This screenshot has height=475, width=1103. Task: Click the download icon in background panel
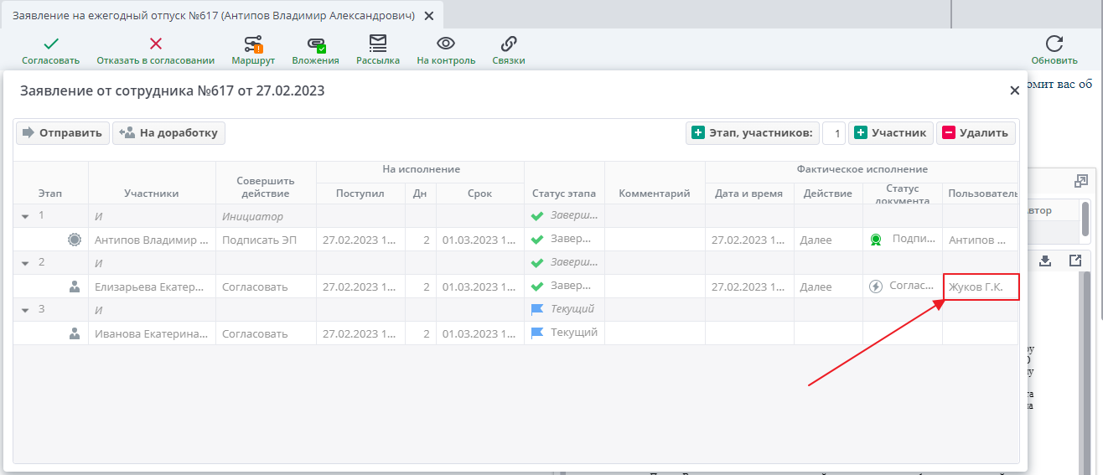(1045, 261)
